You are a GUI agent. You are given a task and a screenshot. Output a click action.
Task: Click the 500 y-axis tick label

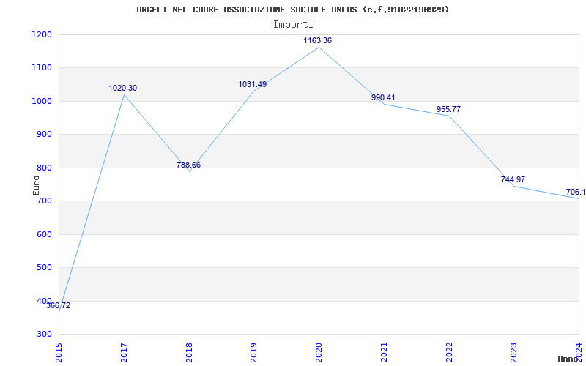[x=44, y=268]
